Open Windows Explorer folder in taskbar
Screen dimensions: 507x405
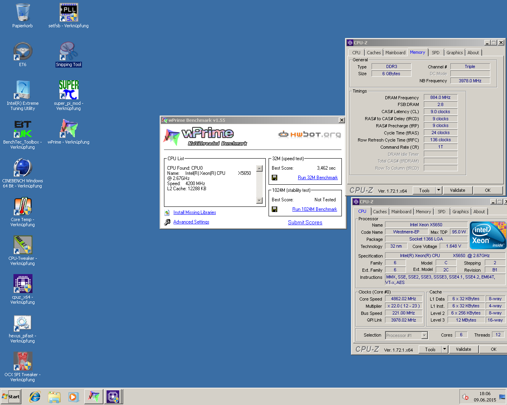tap(54, 397)
